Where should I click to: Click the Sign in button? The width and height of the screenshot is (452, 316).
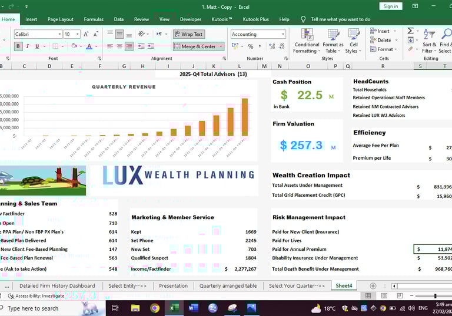tap(391, 6)
